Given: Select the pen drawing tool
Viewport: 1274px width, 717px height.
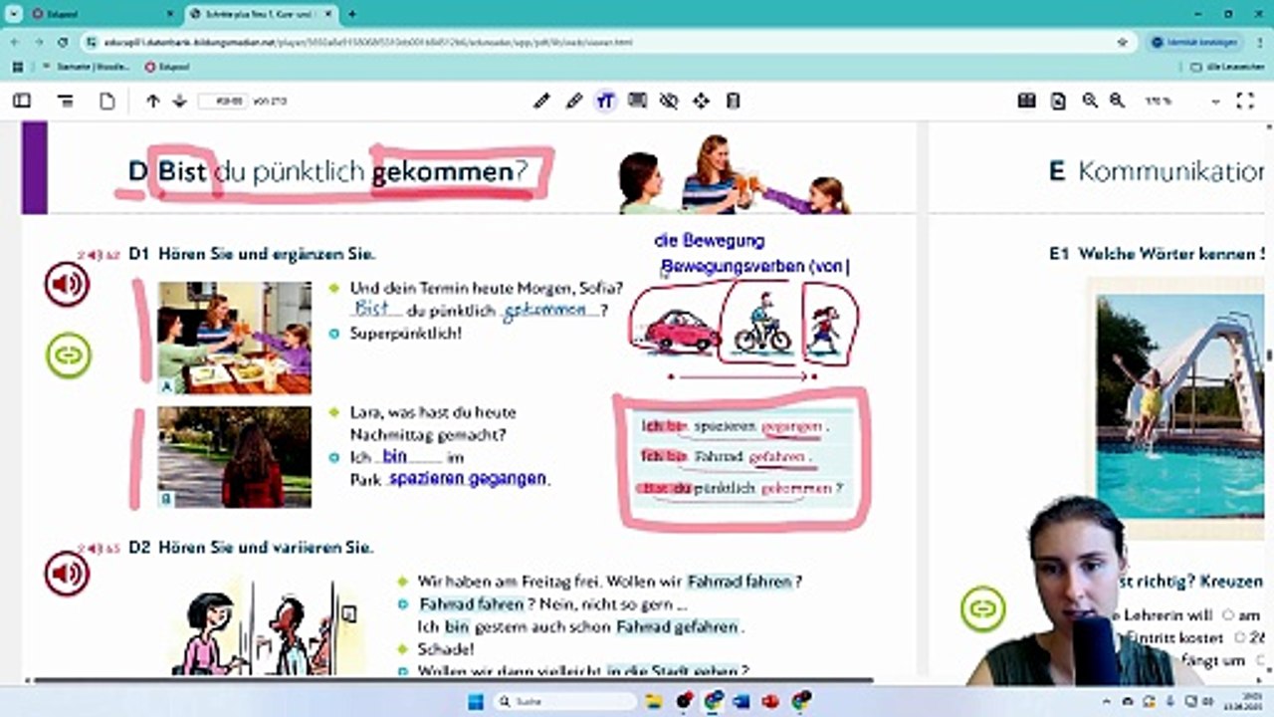Looking at the screenshot, I should (x=541, y=101).
